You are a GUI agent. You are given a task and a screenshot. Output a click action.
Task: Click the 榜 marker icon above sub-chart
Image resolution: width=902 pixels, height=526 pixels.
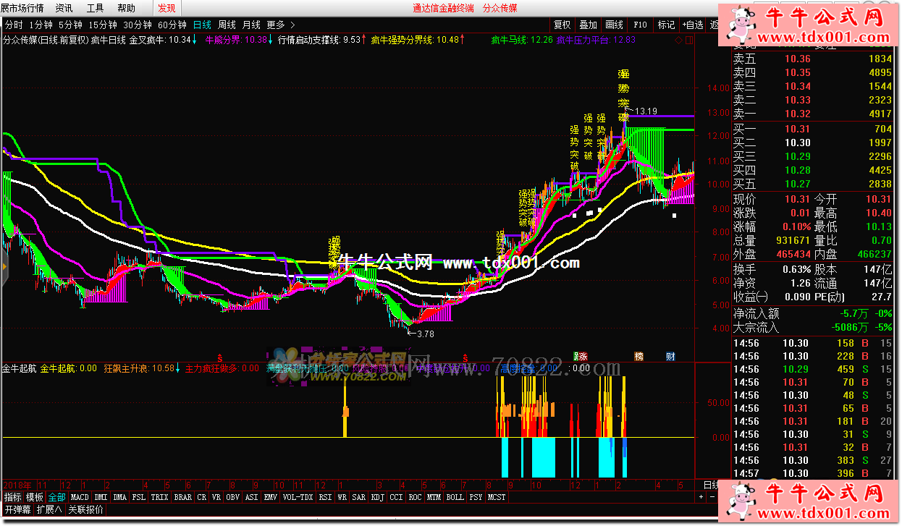click(x=639, y=356)
